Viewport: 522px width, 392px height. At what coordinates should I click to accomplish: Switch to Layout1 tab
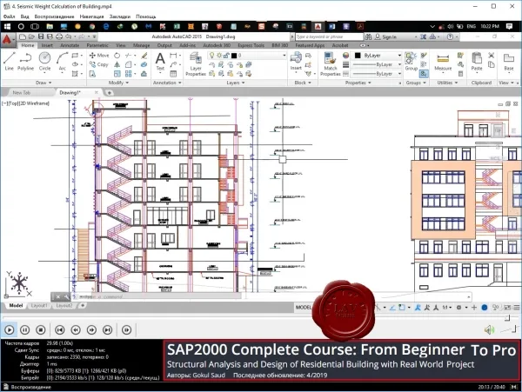[x=39, y=306]
